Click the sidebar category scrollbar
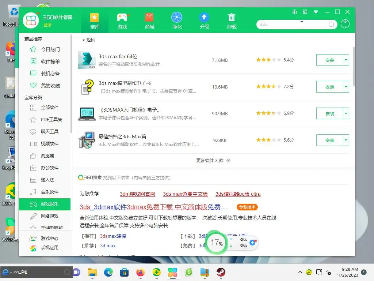Viewport: 374px width, 281px height. tap(71, 84)
